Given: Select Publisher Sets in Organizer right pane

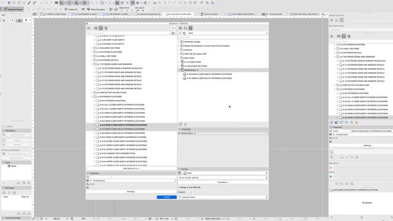Looking at the screenshot, I should point(190,28).
